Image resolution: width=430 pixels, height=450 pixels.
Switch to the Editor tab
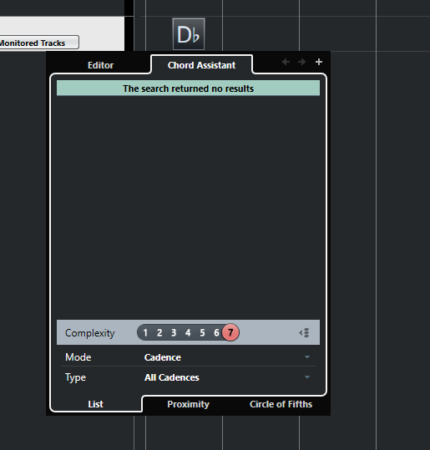tap(100, 65)
